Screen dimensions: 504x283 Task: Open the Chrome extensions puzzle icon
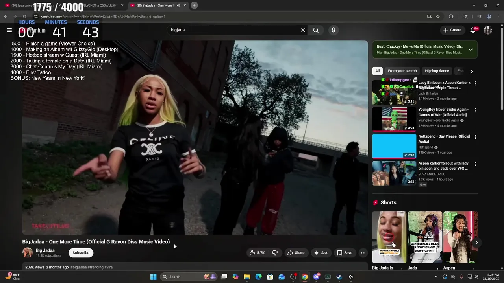point(451,17)
